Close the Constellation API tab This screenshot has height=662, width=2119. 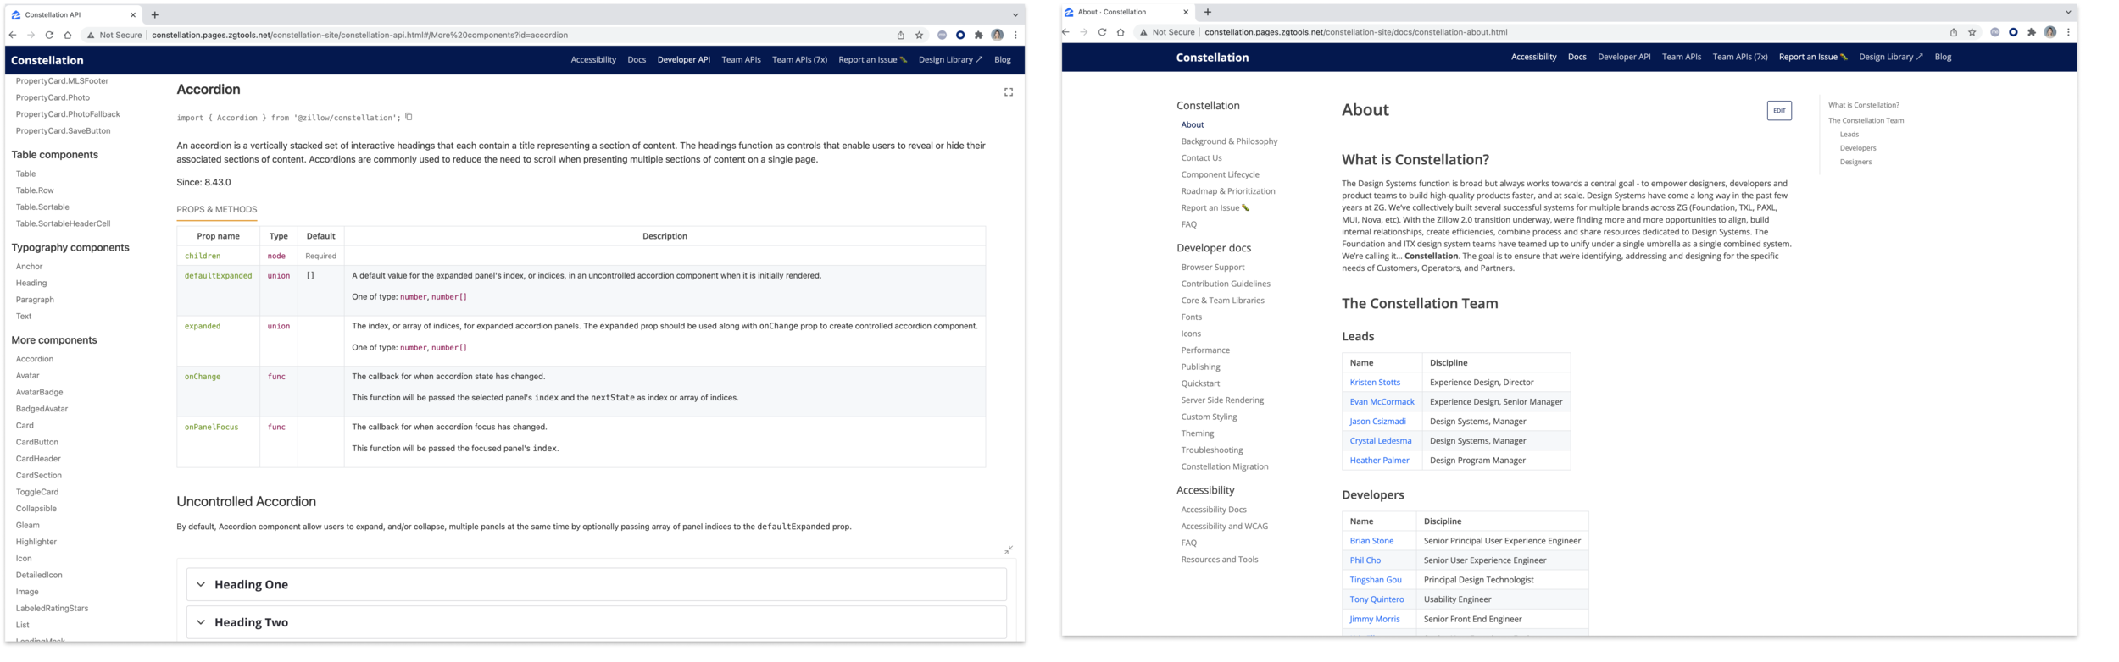click(x=133, y=15)
